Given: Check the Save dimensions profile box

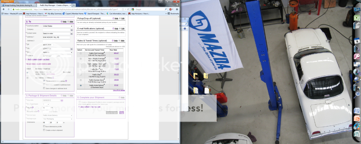Looking at the screenshot, I should click(x=44, y=126).
